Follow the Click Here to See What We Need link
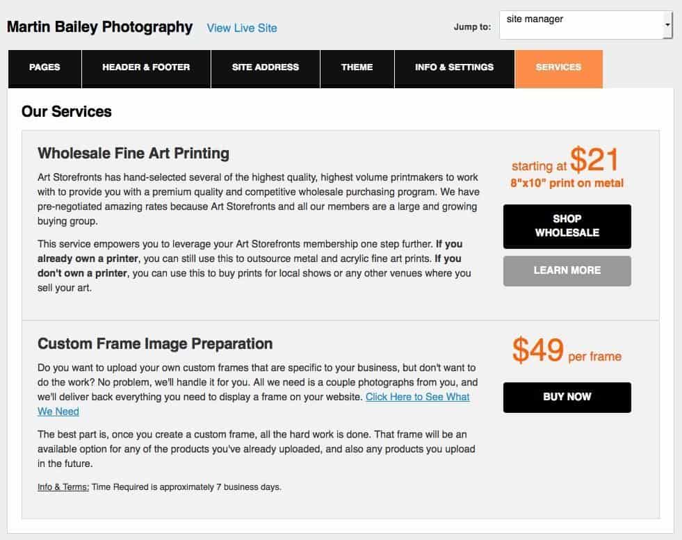 click(x=417, y=397)
